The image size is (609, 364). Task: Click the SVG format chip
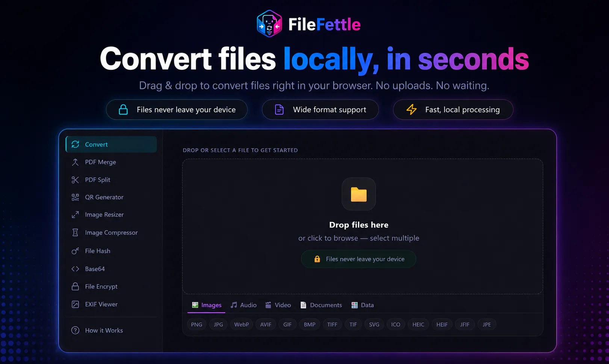click(x=374, y=325)
